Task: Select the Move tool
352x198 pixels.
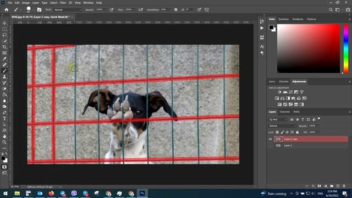Action: pos(4,23)
